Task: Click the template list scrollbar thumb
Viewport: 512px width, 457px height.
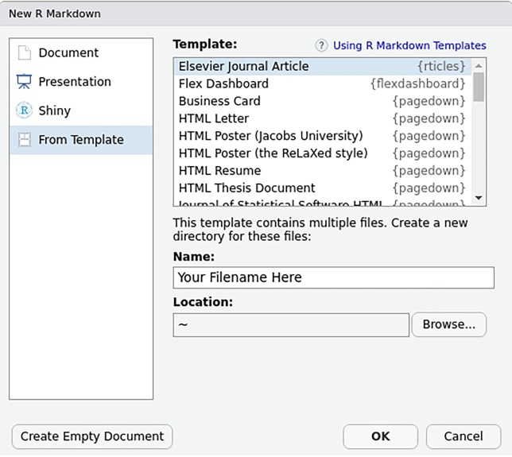Action: pyautogui.click(x=479, y=87)
